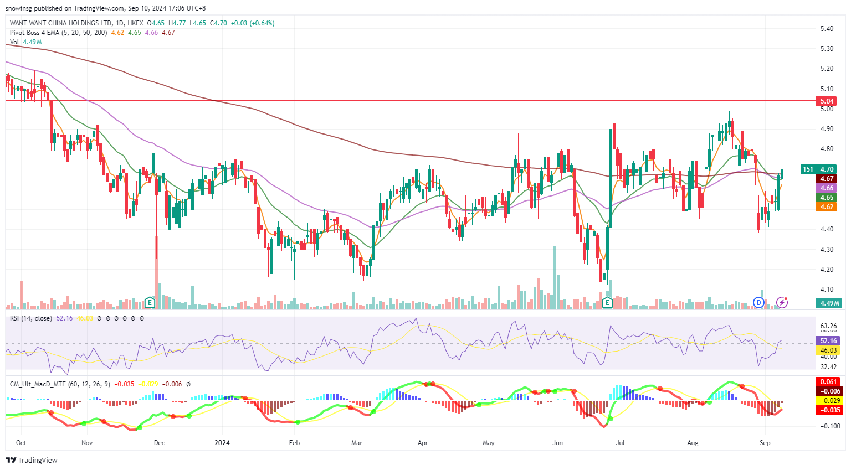The height and width of the screenshot is (470, 851).
Task: Click the Sep label on time axis
Action: tap(765, 443)
